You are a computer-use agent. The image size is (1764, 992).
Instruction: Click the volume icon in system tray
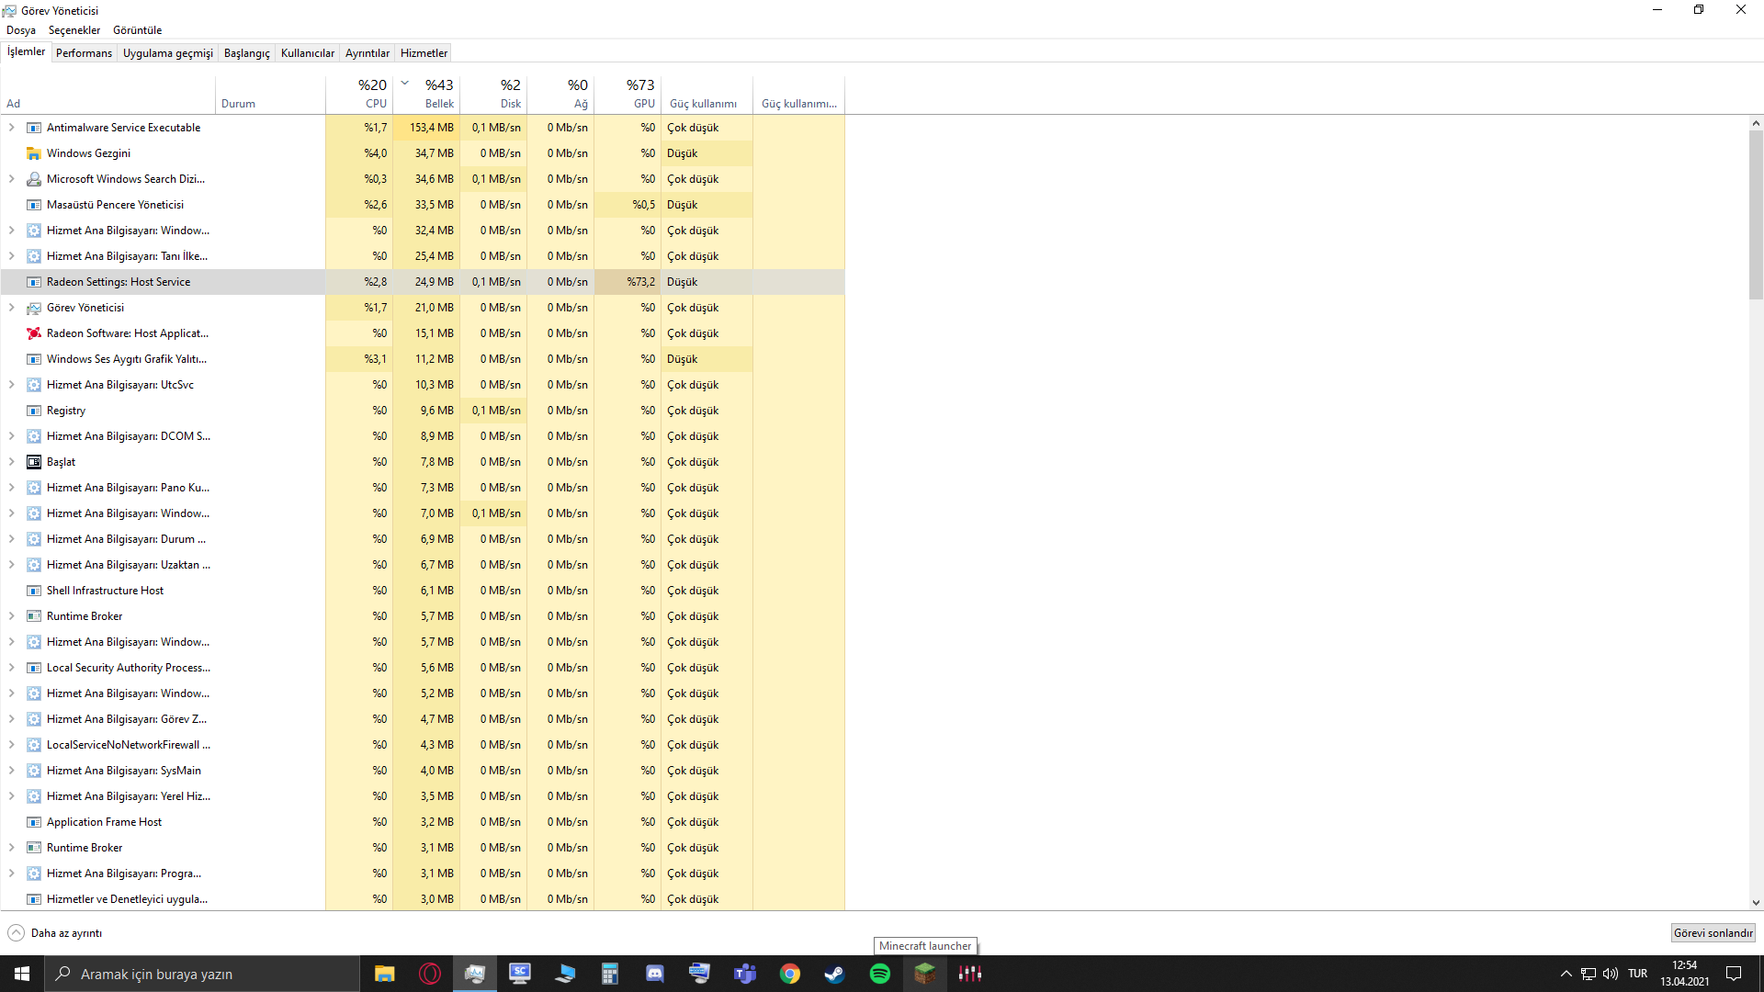point(1611,974)
